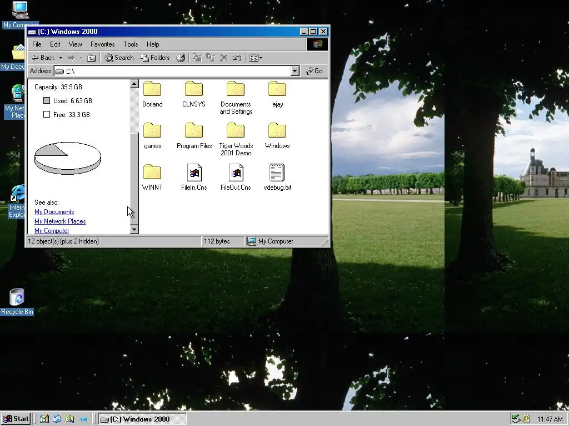
Task: Open the Back history dropdown arrow
Action: click(61, 58)
